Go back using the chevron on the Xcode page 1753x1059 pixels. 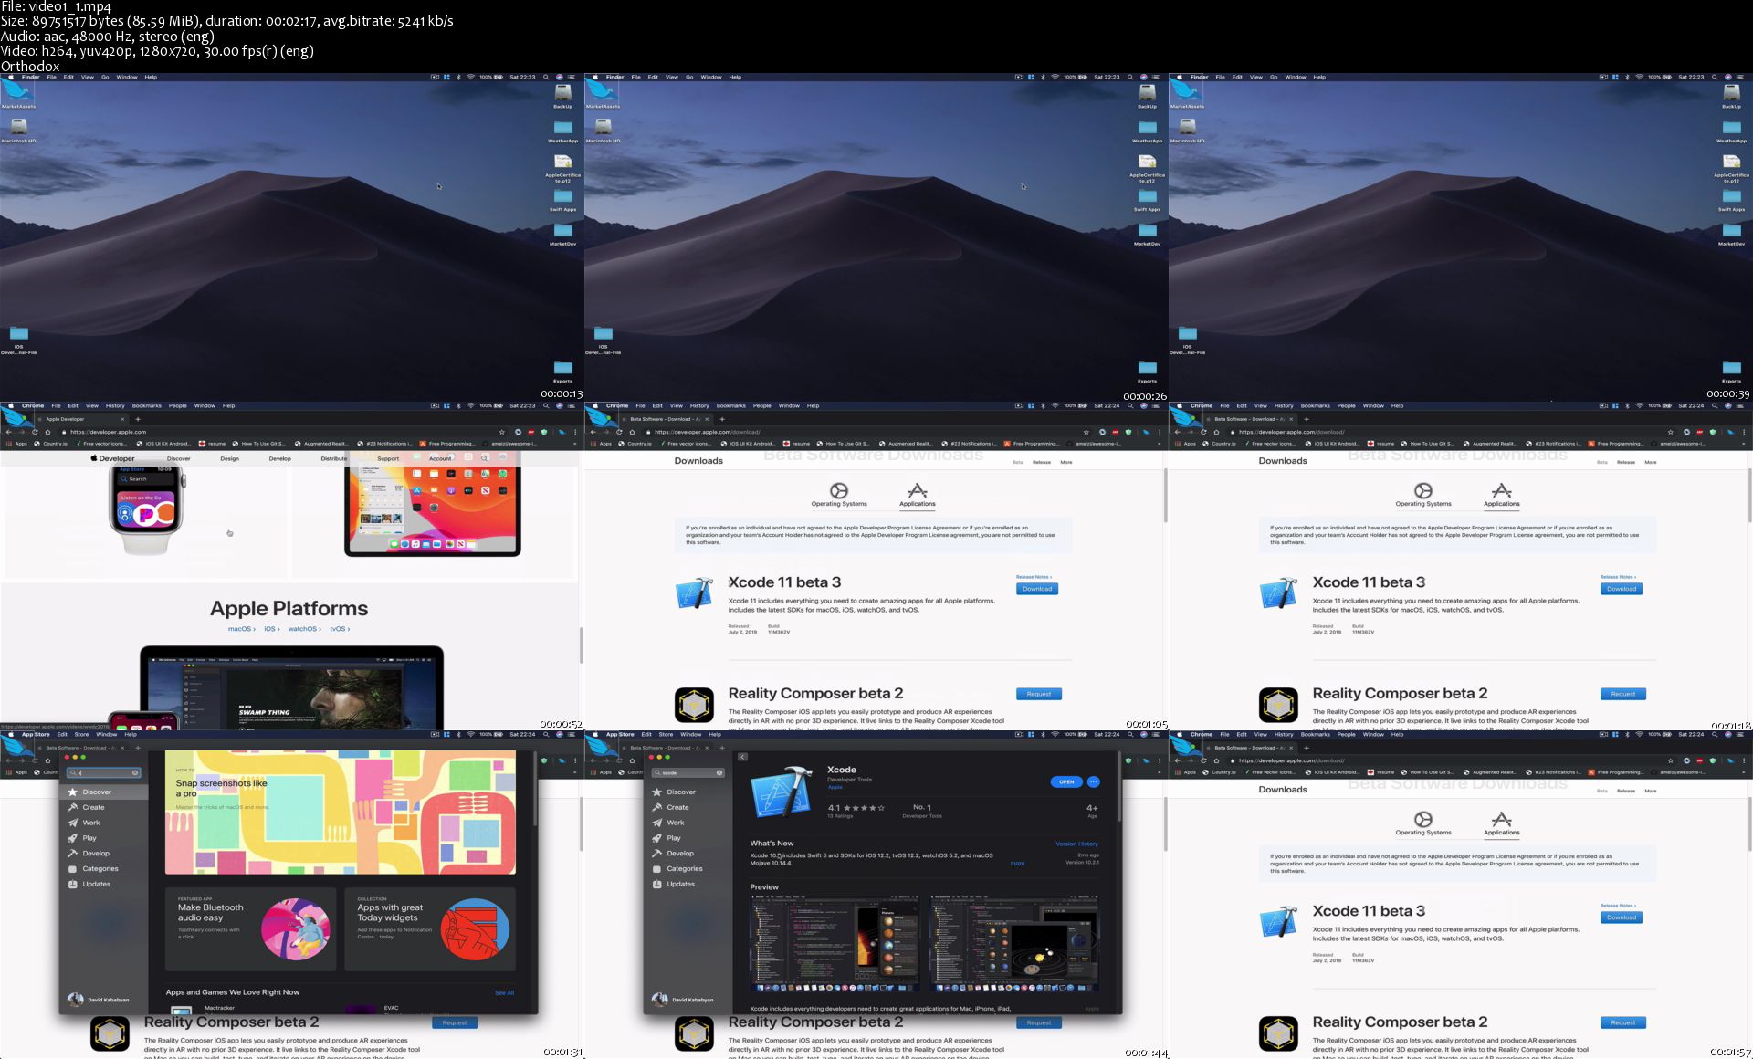click(x=742, y=757)
